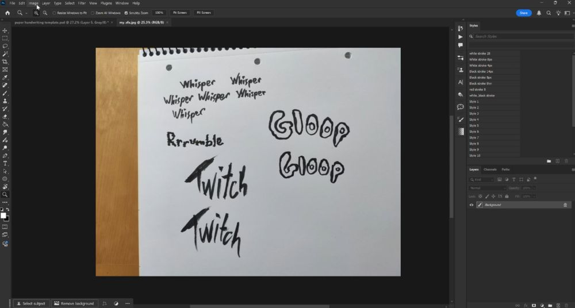Select the Lasso tool
Viewport: 575px width, 308px height.
click(x=5, y=46)
